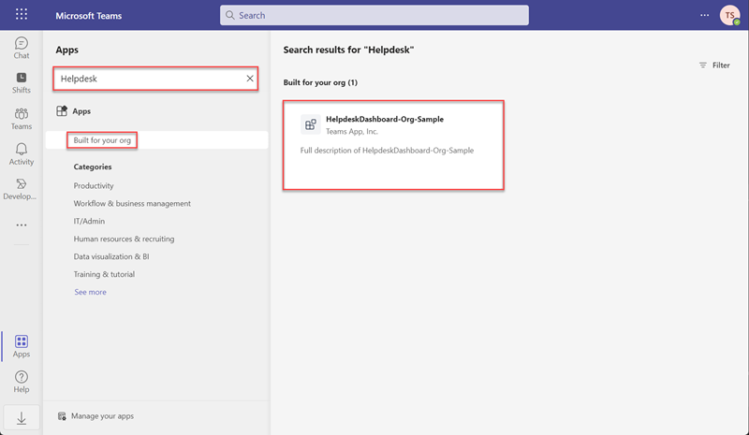Open Teams in the left rail
Viewport: 749px width, 435px height.
21,119
